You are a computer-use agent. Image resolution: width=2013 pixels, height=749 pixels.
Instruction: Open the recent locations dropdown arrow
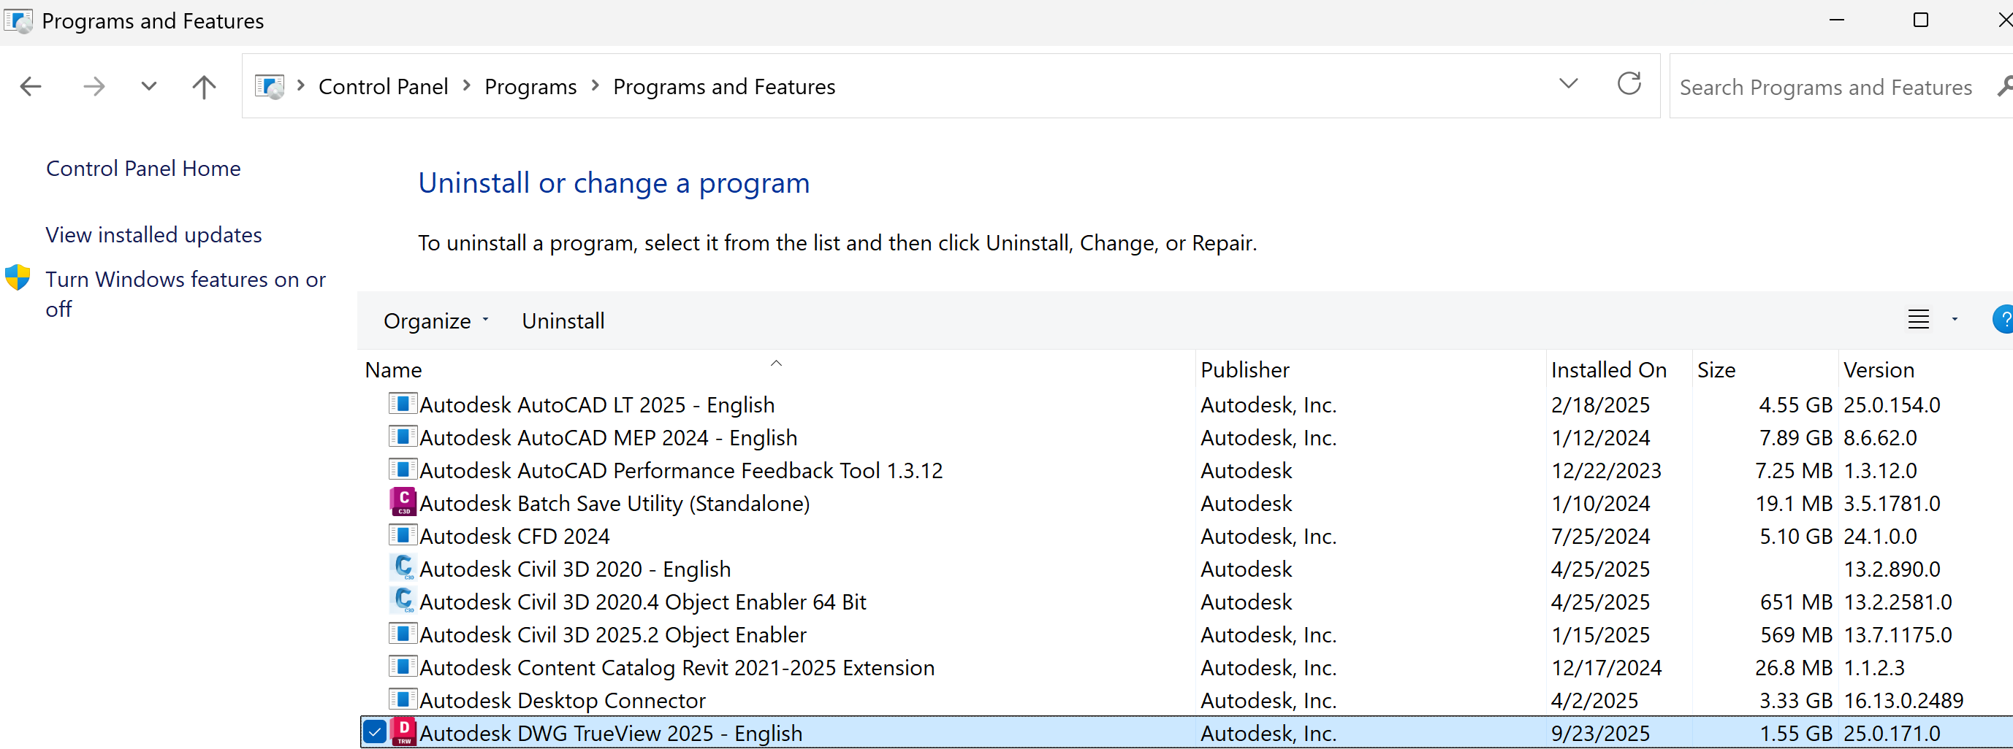(148, 86)
